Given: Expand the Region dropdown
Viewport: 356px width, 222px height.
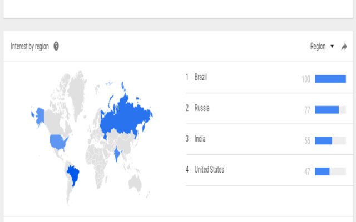Looking at the screenshot, I should coord(322,47).
